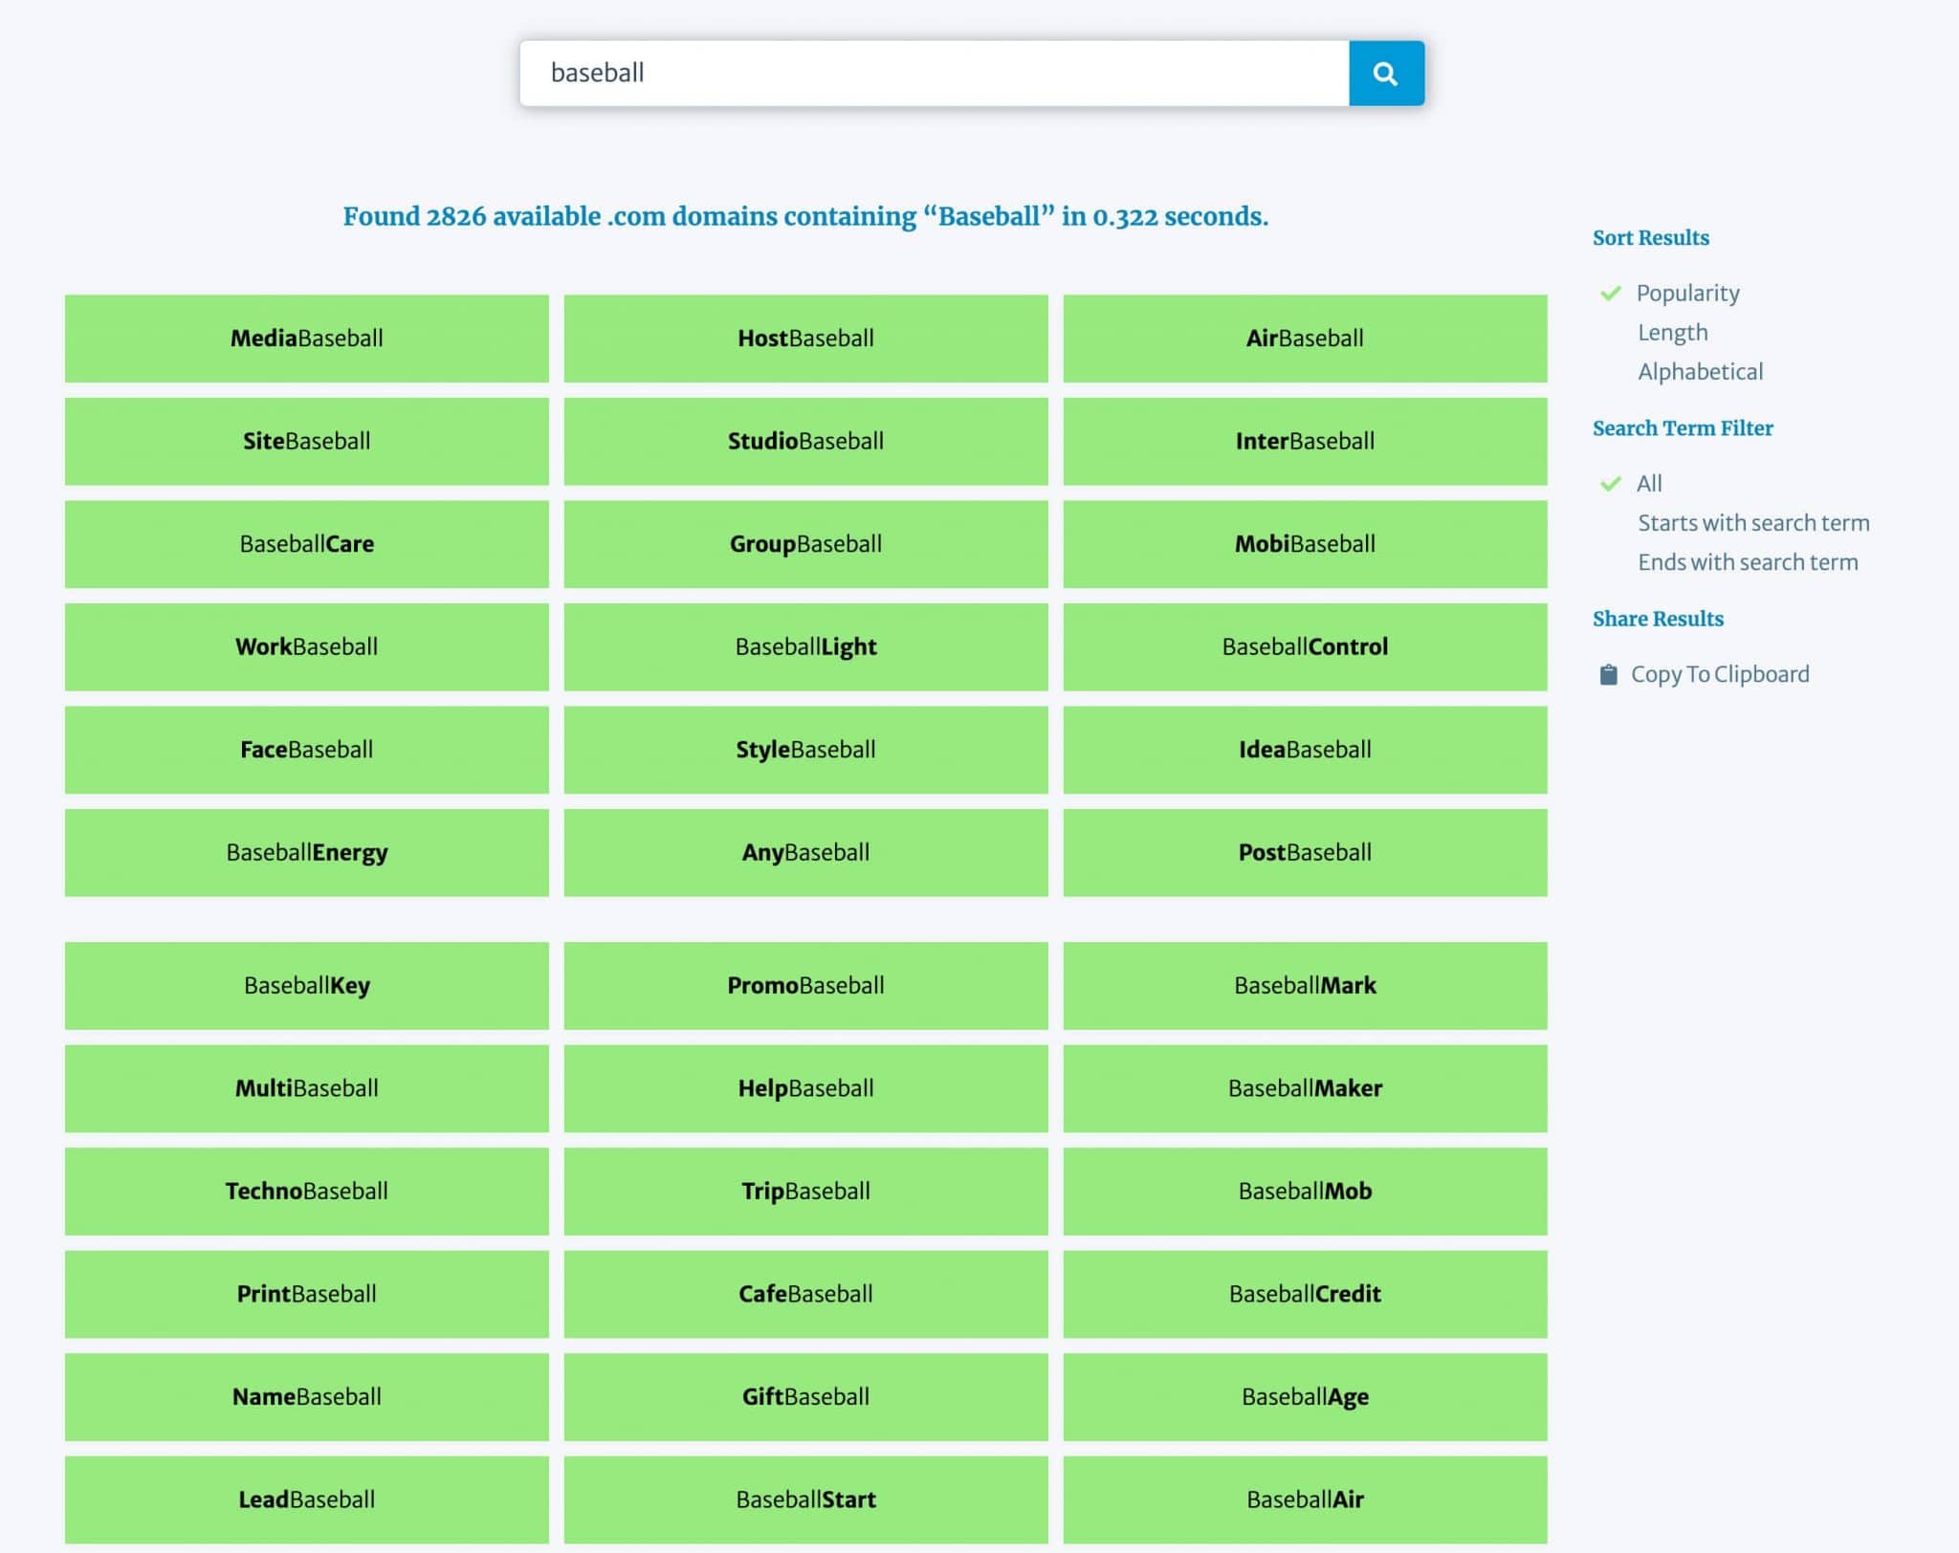
Task: Select Alphabetical sorting
Action: coord(1700,371)
